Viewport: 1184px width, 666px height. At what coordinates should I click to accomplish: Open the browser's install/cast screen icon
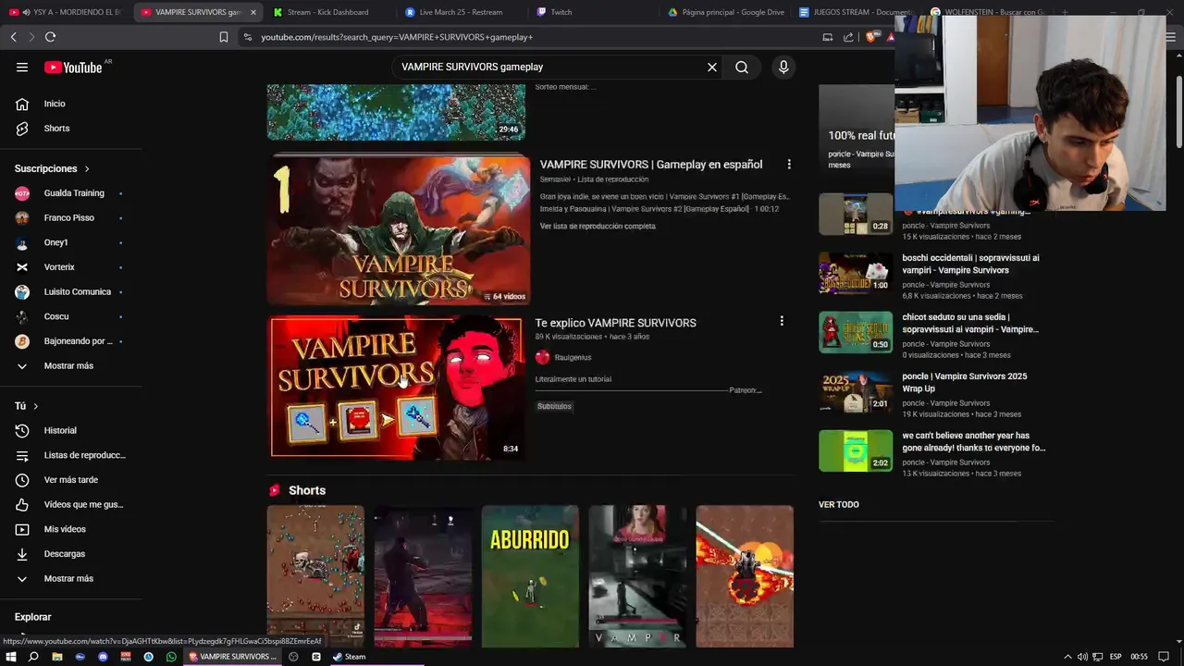828,37
